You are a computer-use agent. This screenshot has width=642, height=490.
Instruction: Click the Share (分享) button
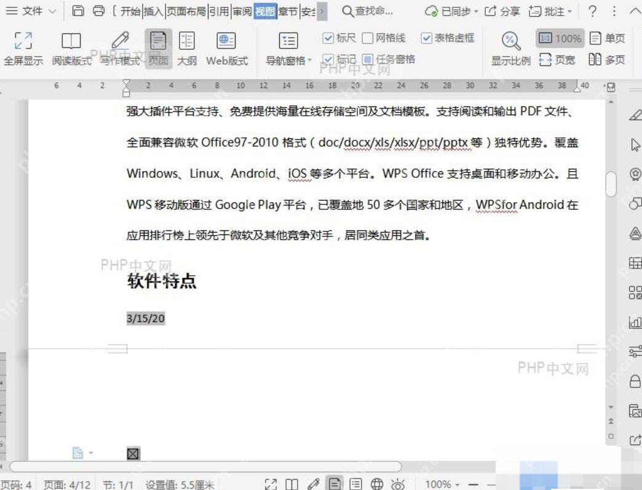pyautogui.click(x=502, y=12)
